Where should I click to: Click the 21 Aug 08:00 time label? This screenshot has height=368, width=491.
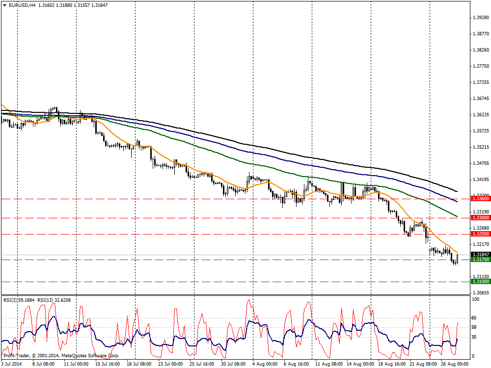(423, 364)
